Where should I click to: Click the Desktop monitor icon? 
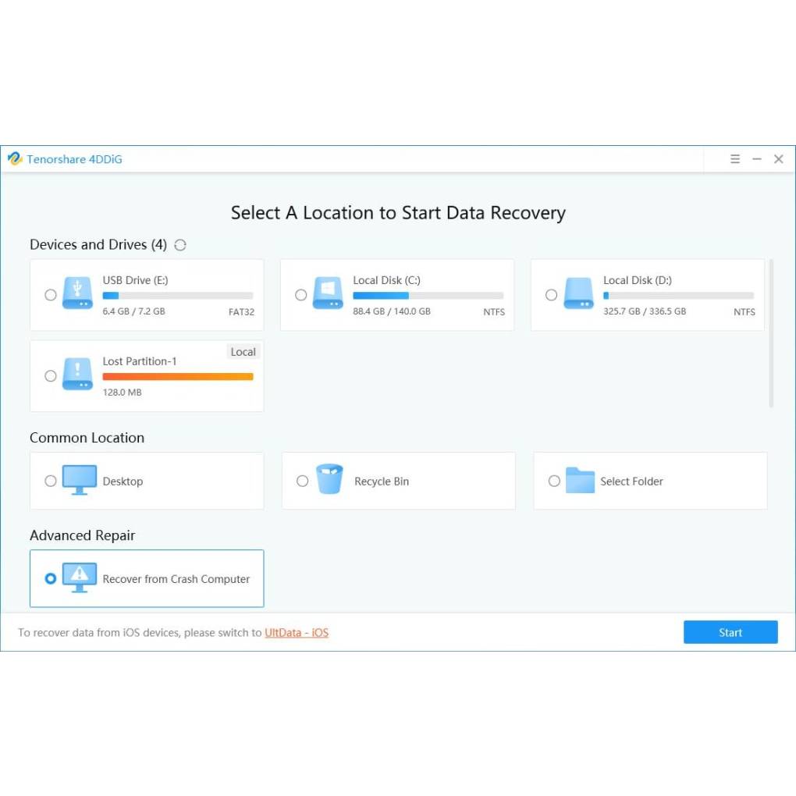coord(79,480)
